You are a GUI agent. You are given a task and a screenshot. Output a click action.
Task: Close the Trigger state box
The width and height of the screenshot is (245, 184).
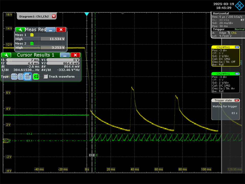click(x=237, y=100)
